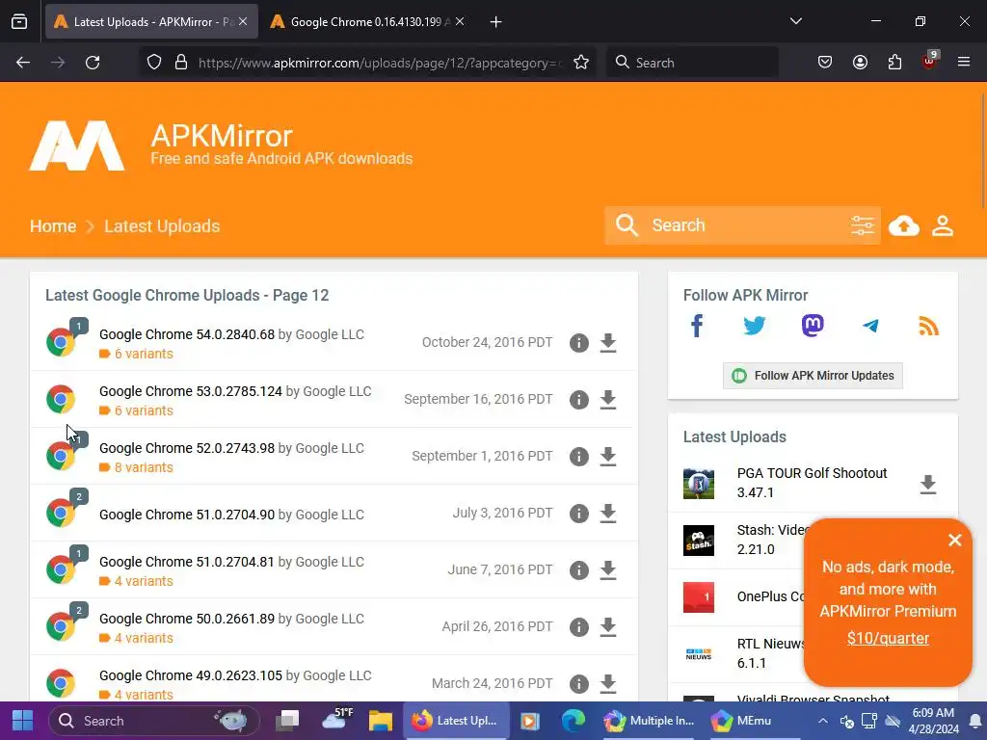The width and height of the screenshot is (987, 740).
Task: Download Chrome 51.0.2704.81 via arrow icon
Action: tap(608, 570)
